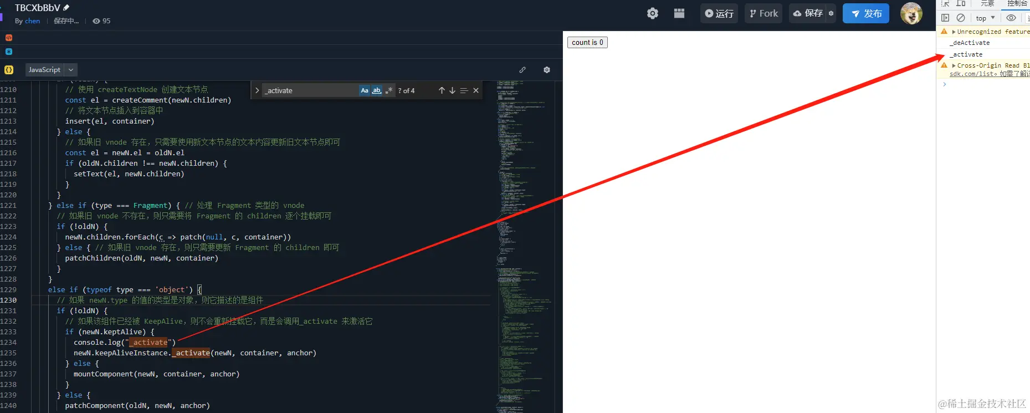Click line number 1230 in gutter

click(8, 300)
